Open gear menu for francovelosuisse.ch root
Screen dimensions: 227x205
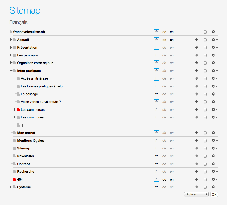215,32
